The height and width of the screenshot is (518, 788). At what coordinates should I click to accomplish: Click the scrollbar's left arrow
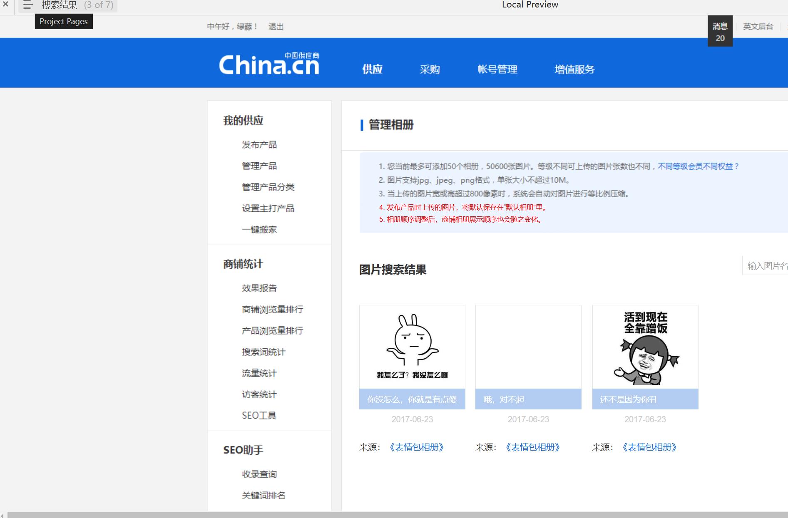(2, 515)
